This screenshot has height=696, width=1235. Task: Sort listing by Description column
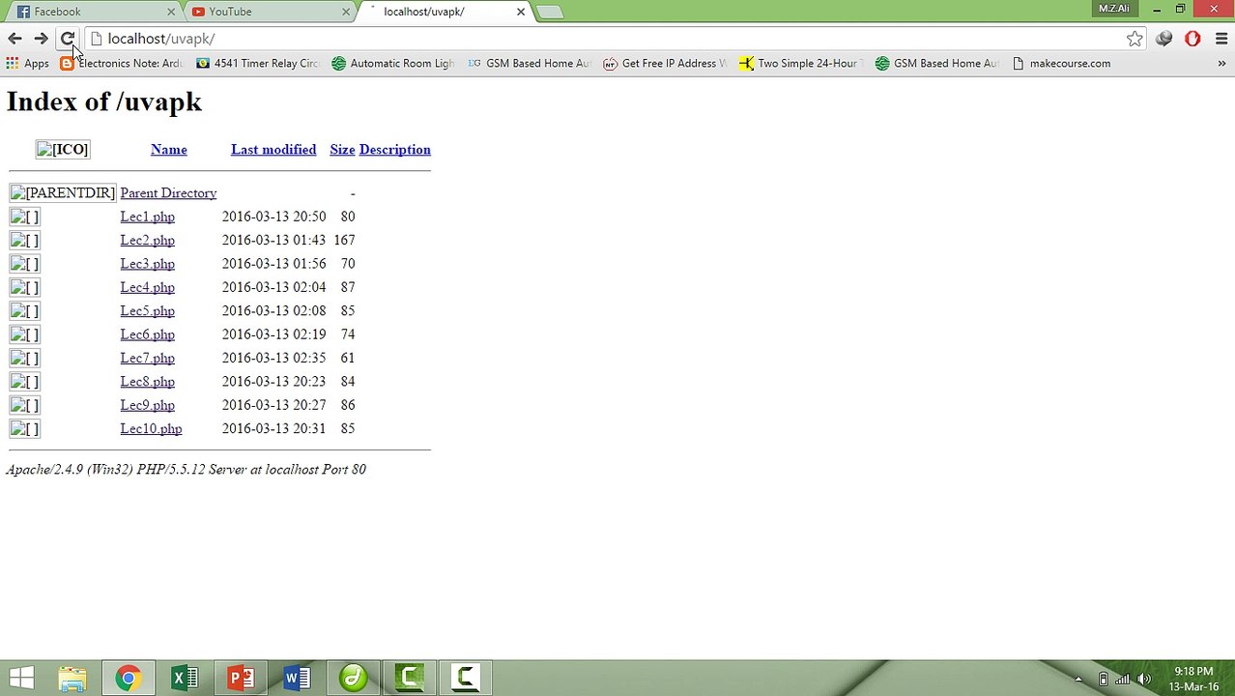tap(394, 150)
